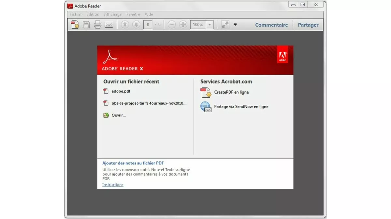Screen dimensions: 391x219
Task: Click the Create PDF toolbar icon
Action: click(x=74, y=24)
